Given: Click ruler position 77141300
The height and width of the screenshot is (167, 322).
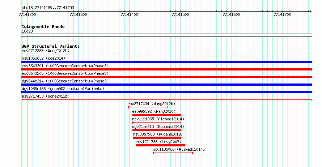Looking at the screenshot, I should [78, 14].
